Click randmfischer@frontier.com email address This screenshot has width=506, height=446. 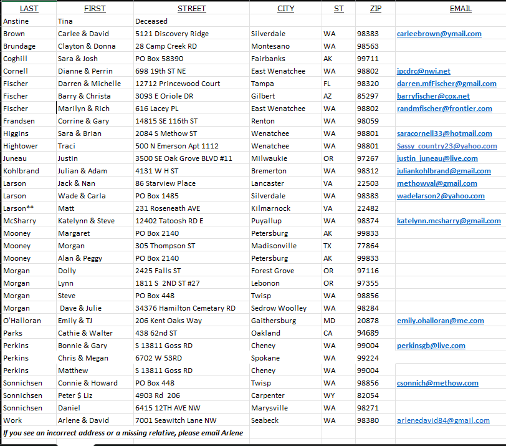pyautogui.click(x=444, y=109)
